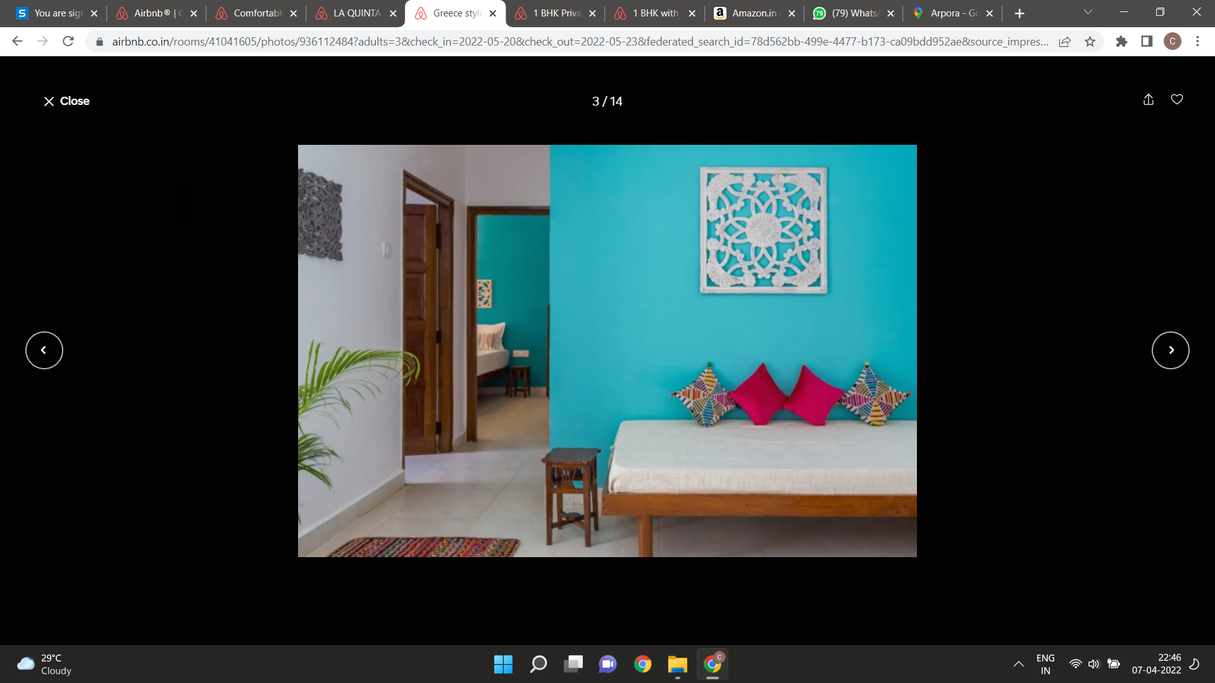Share this photo via share icon
Image resolution: width=1215 pixels, height=683 pixels.
pos(1148,100)
